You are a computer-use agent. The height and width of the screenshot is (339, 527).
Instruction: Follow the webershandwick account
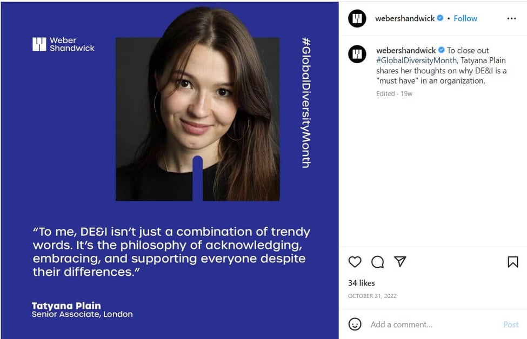click(x=465, y=18)
